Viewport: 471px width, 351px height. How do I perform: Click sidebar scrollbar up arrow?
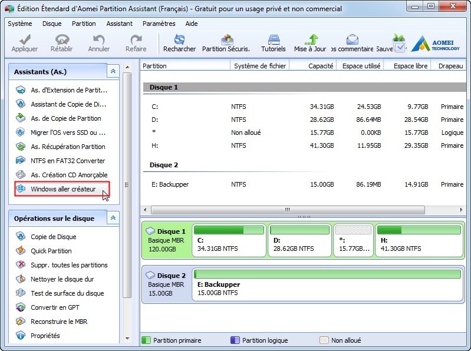tap(127, 67)
